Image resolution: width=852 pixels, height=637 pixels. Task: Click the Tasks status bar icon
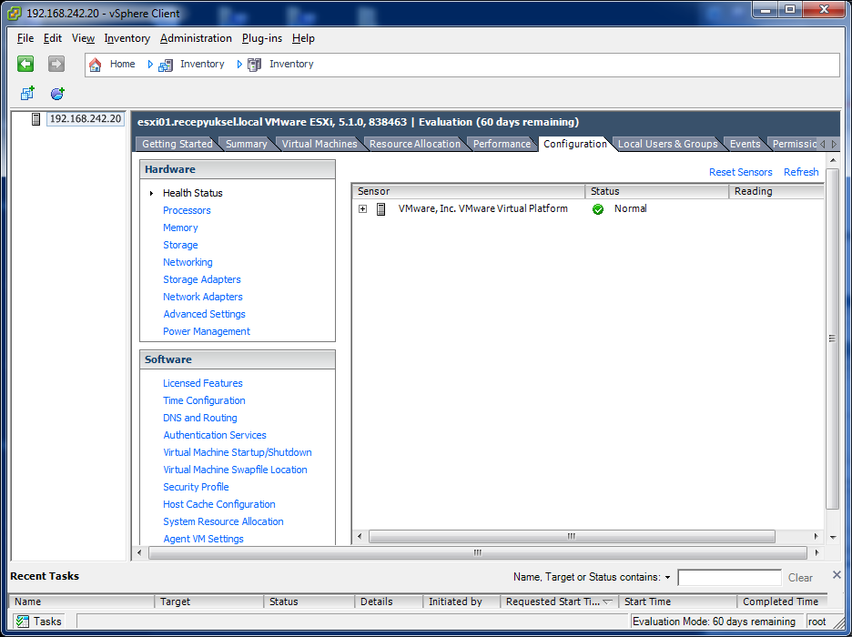[22, 622]
